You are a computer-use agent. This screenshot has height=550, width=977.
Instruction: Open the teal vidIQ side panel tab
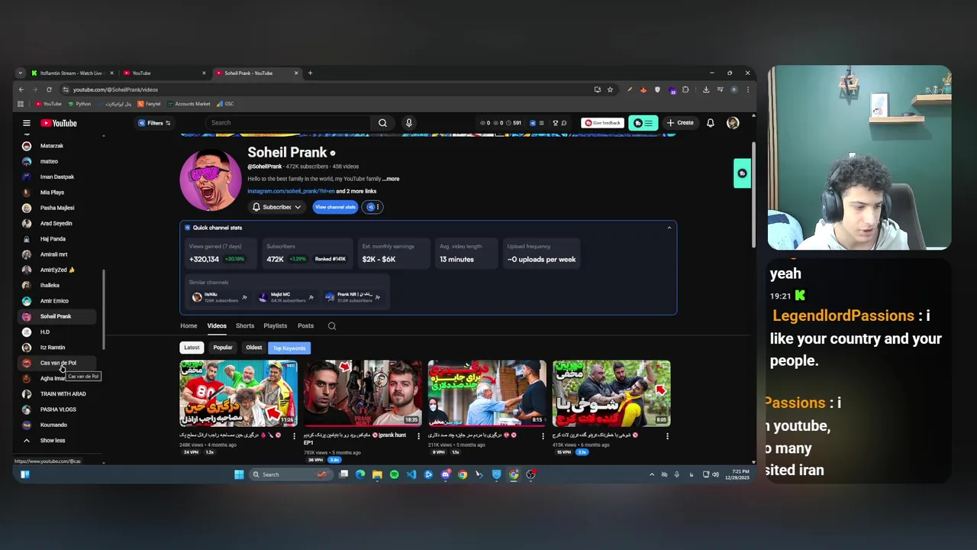point(742,173)
